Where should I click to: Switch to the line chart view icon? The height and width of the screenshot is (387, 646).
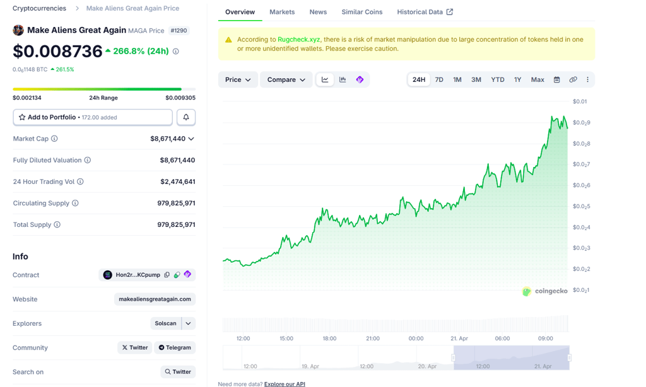pyautogui.click(x=325, y=79)
